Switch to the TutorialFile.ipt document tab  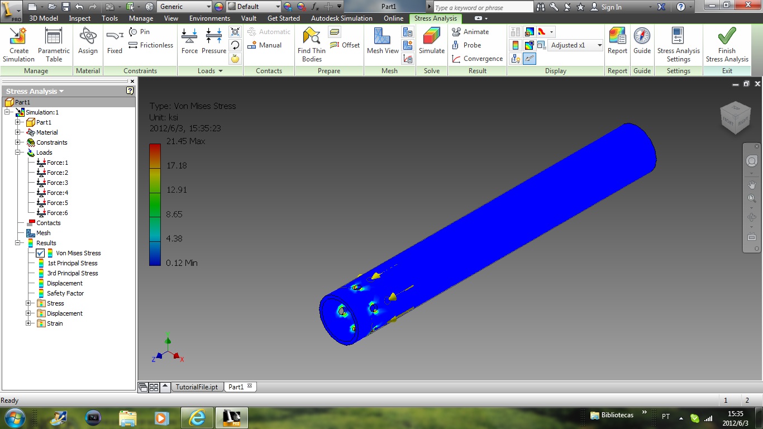tap(196, 387)
